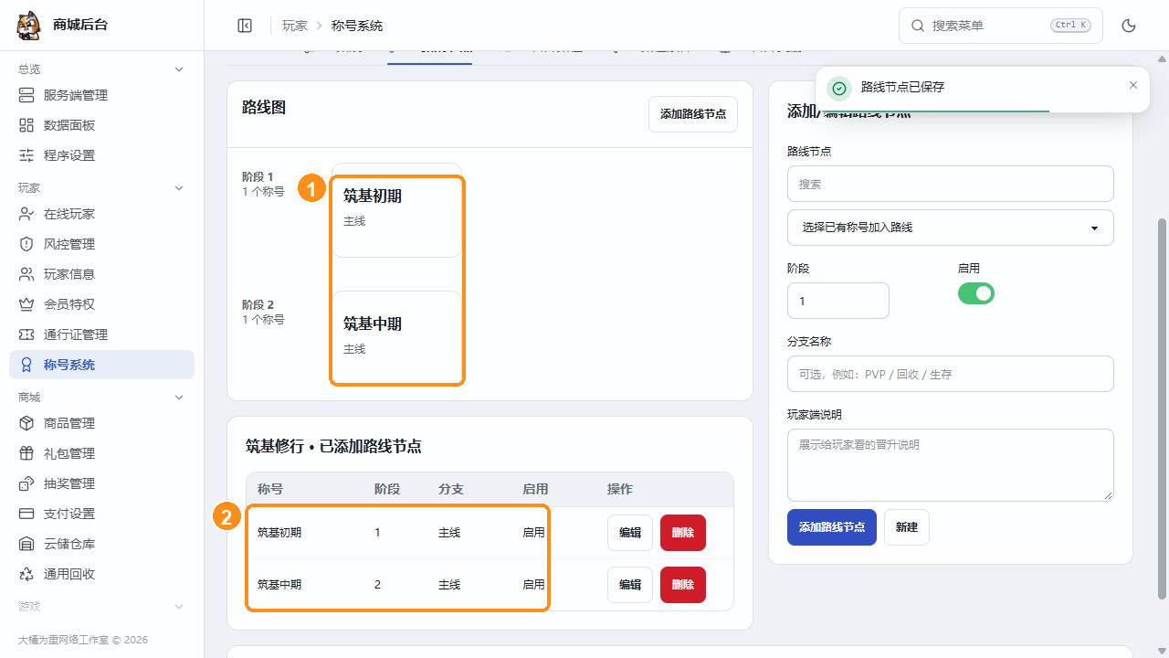Click the blue 添加路线节点 submit button
The height and width of the screenshot is (658, 1169).
coord(832,527)
